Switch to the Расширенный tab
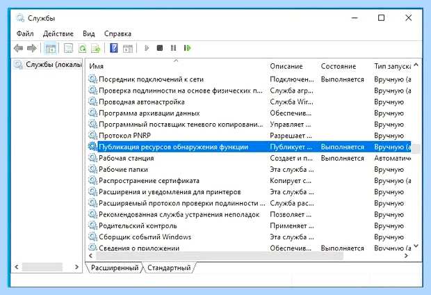The width and height of the screenshot is (431, 295). (115, 268)
